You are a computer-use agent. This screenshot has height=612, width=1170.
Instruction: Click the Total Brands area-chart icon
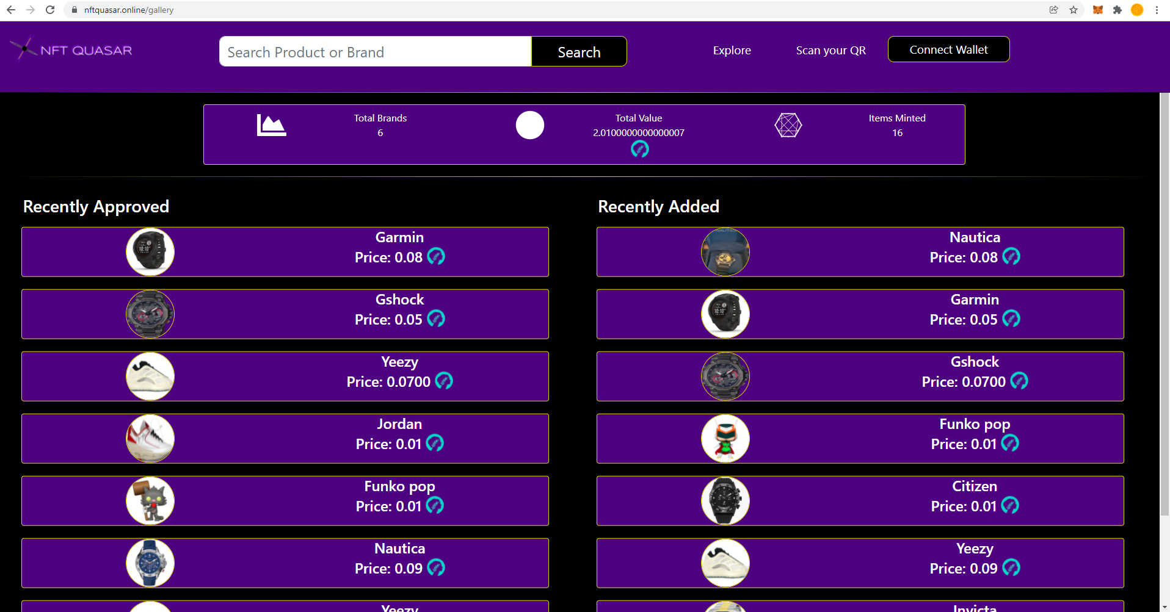[x=271, y=125]
